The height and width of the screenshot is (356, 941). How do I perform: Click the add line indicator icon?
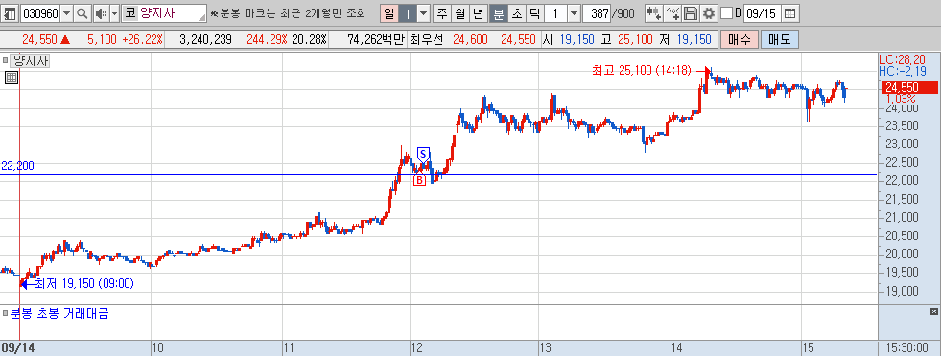672,13
